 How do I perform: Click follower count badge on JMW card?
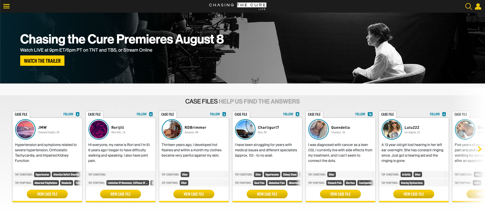pyautogui.click(x=78, y=114)
